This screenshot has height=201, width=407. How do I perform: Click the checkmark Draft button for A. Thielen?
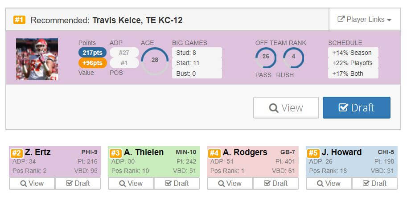(177, 183)
